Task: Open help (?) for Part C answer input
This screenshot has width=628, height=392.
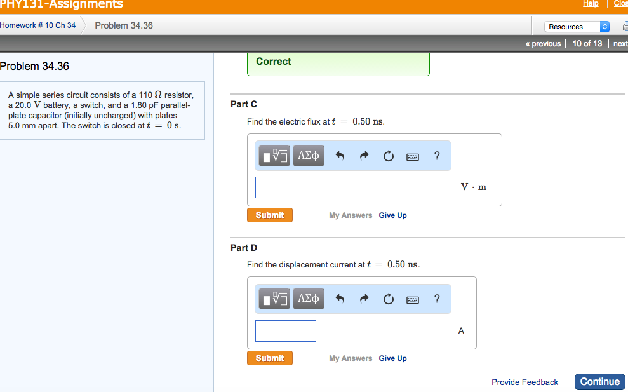Action: point(437,156)
